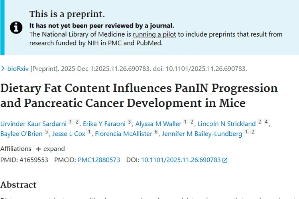This screenshot has height=199, width=299.
Task: Open the "running a pilot" link
Action: (x=154, y=34)
